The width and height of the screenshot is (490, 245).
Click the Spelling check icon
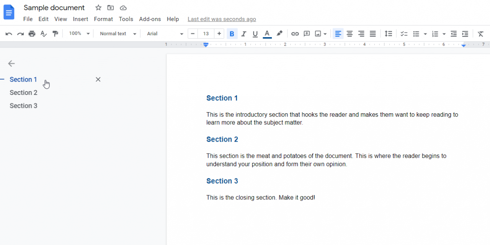(43, 34)
